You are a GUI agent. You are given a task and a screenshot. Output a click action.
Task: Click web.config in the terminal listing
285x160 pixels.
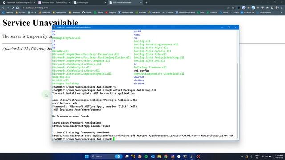(x=141, y=71)
